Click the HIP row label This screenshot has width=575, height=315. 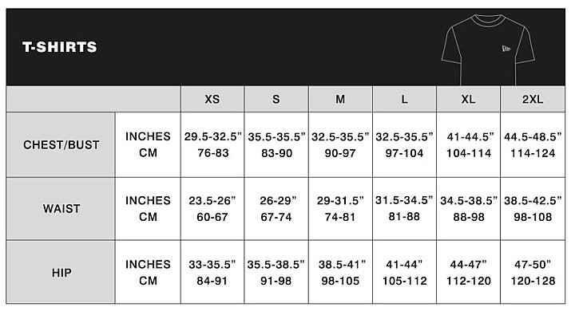pyautogui.click(x=61, y=273)
